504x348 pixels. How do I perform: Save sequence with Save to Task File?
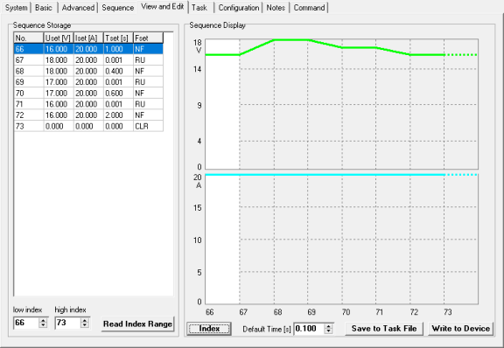pos(384,329)
